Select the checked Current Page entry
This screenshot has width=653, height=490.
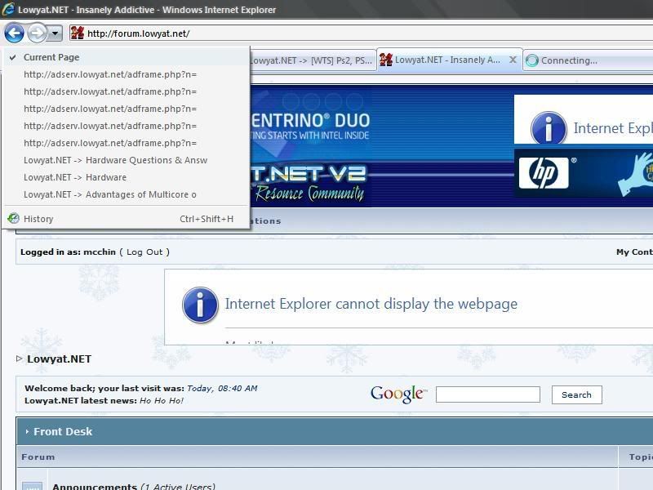(x=51, y=57)
